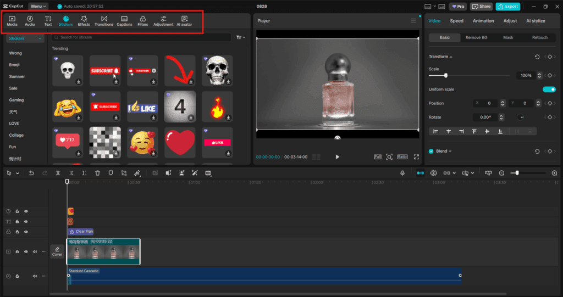The width and height of the screenshot is (563, 297).
Task: Hide the main video track with eye icon
Action: [x=26, y=251]
